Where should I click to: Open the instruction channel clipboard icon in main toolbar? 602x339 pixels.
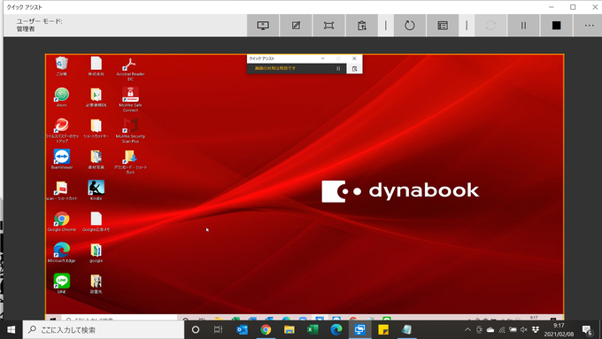(x=362, y=26)
